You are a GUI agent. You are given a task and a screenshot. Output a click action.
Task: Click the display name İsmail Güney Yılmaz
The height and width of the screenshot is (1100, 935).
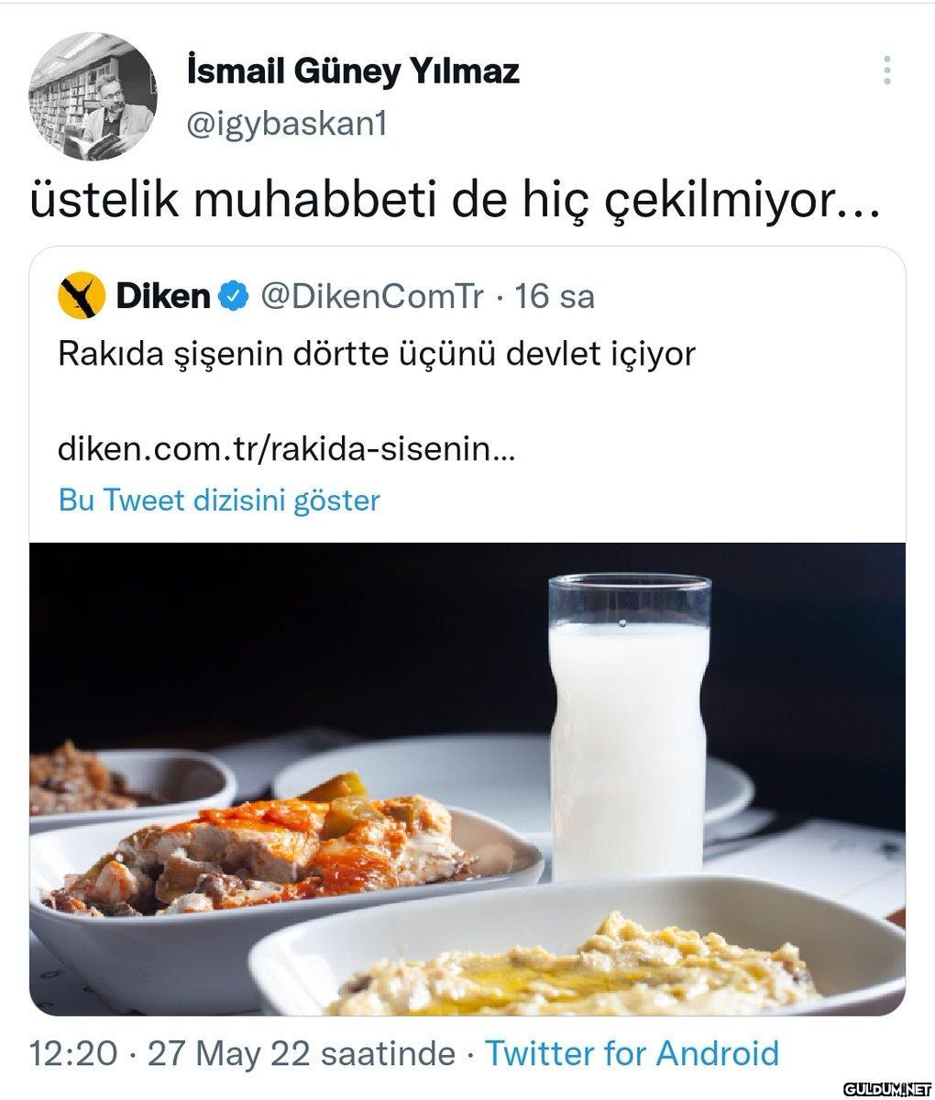352,71
